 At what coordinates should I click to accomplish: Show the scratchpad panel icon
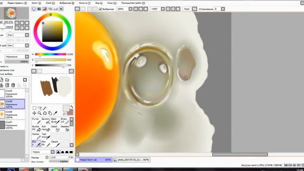click(x=61, y=9)
